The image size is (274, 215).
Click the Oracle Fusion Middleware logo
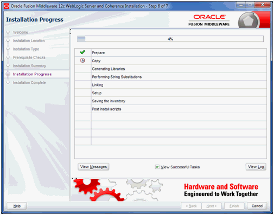[209, 20]
